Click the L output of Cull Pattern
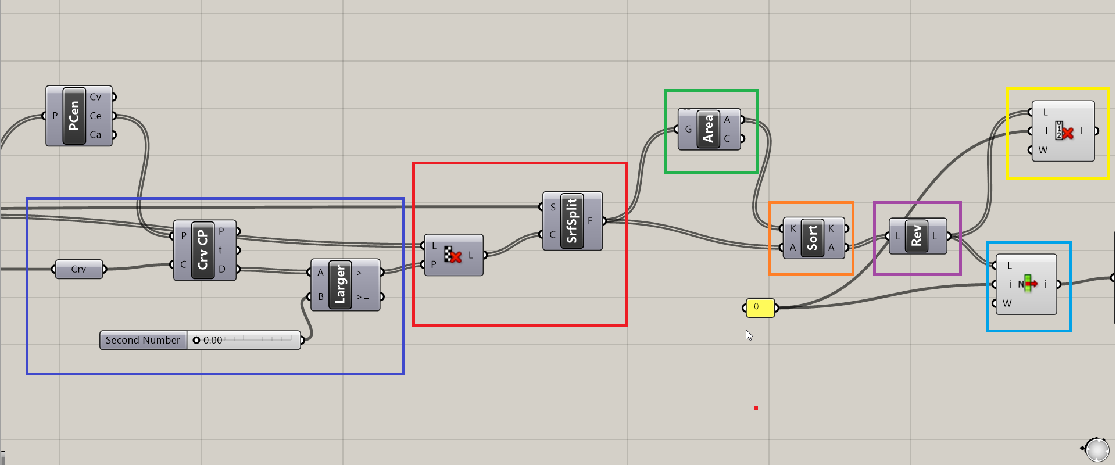1116x465 pixels. (471, 255)
